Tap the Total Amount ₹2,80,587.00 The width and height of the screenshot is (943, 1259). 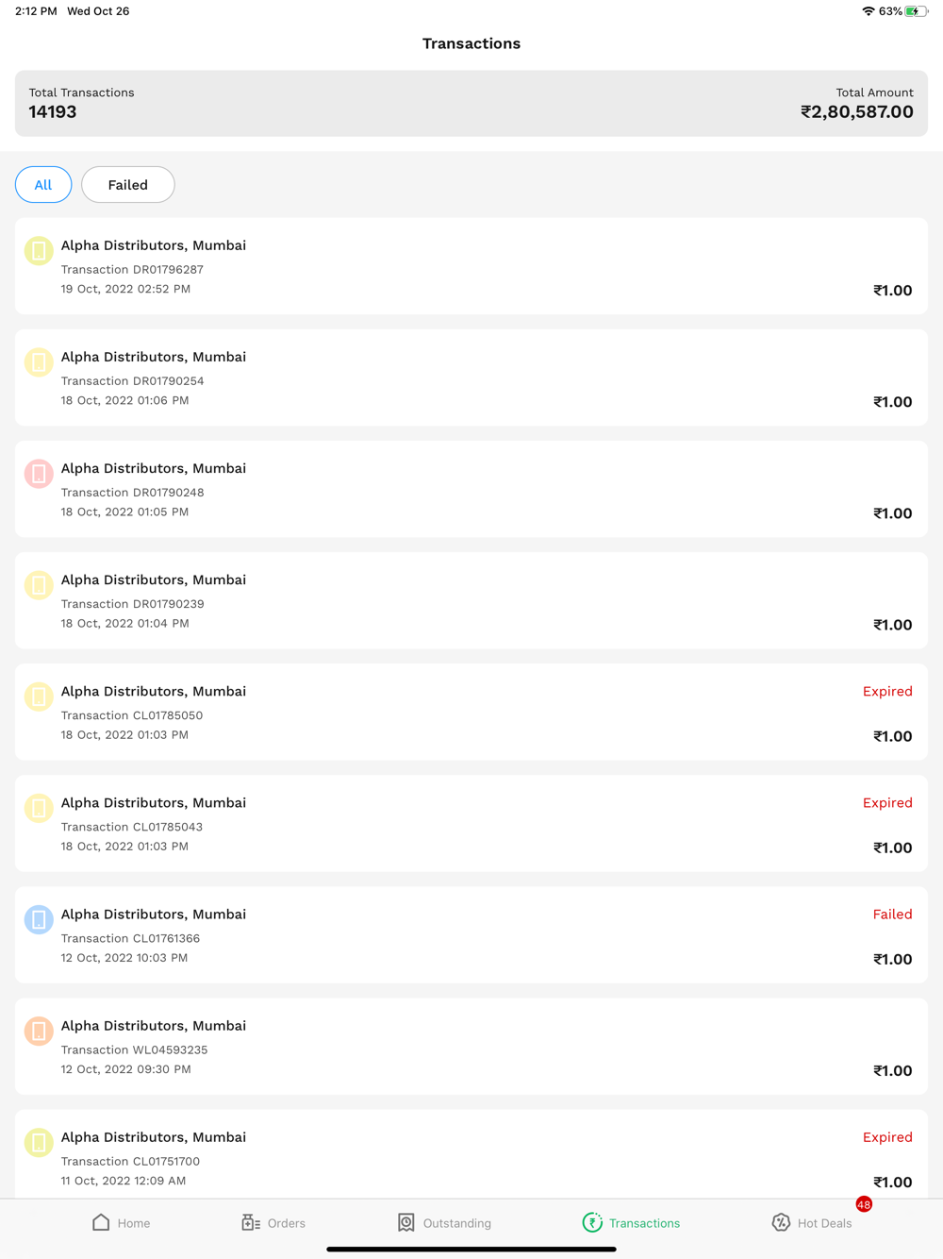pos(856,111)
